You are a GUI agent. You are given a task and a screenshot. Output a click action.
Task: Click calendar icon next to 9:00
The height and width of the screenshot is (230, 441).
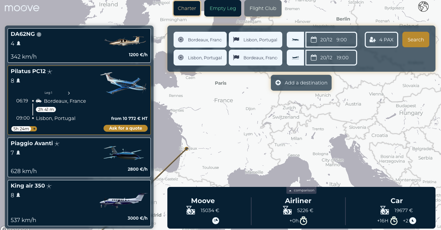(x=314, y=40)
